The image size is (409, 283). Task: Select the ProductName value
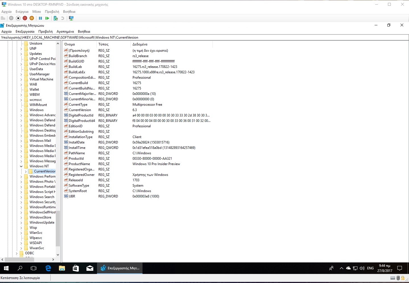coord(79,164)
